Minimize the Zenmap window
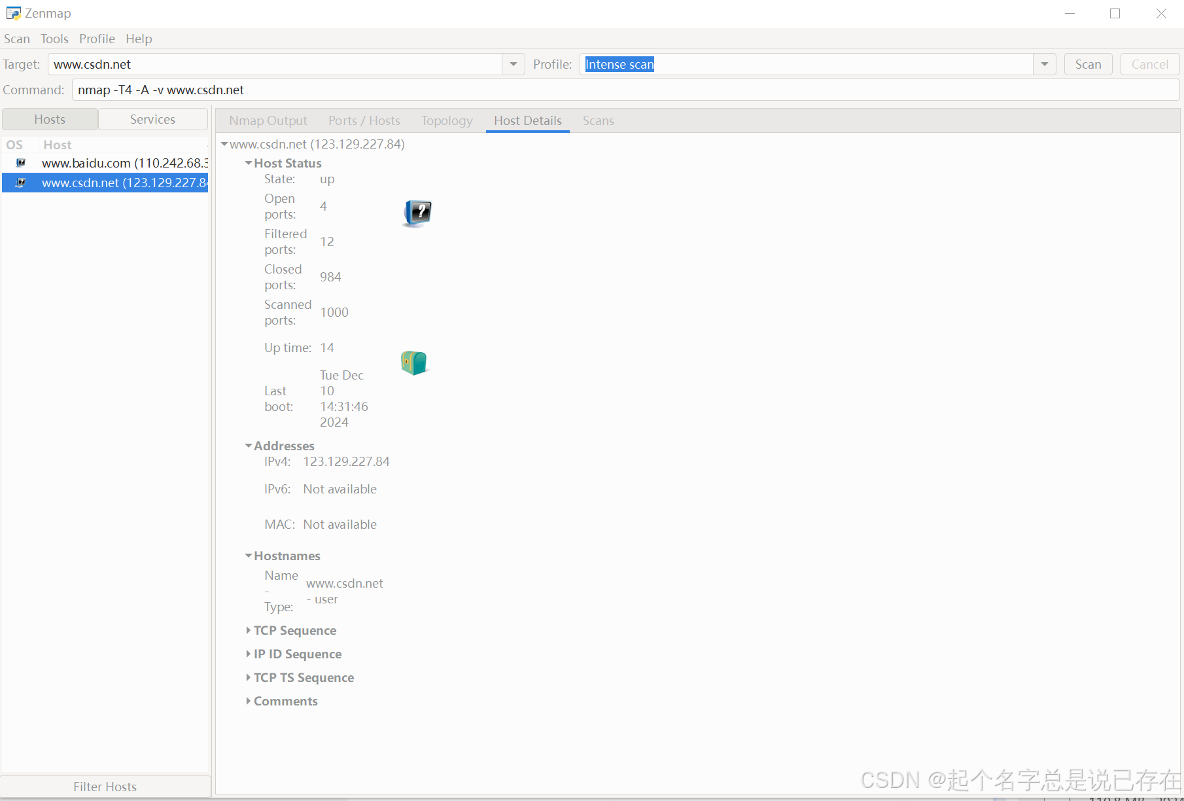 click(1070, 13)
